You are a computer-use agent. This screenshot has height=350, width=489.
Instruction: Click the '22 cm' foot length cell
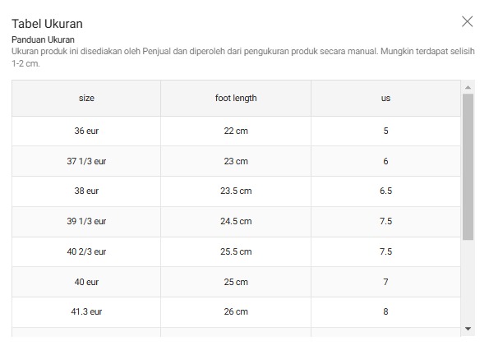(236, 131)
